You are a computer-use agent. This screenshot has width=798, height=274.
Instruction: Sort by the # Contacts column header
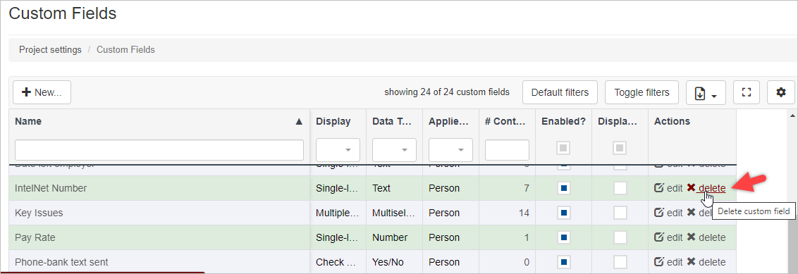pos(507,121)
